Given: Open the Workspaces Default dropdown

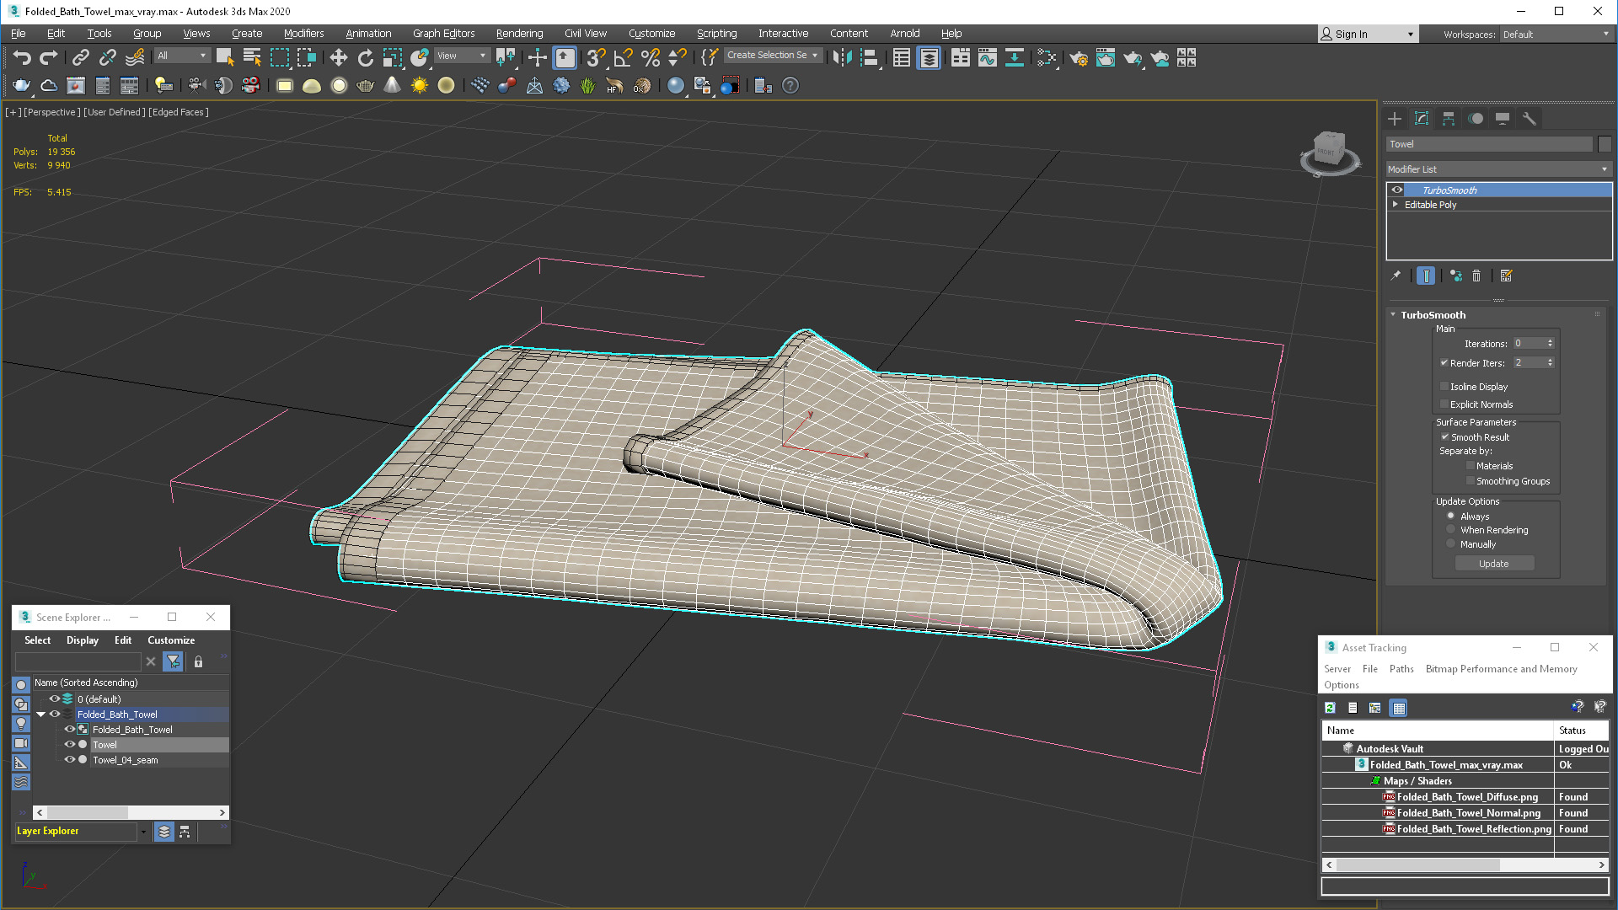Looking at the screenshot, I should (x=1556, y=35).
